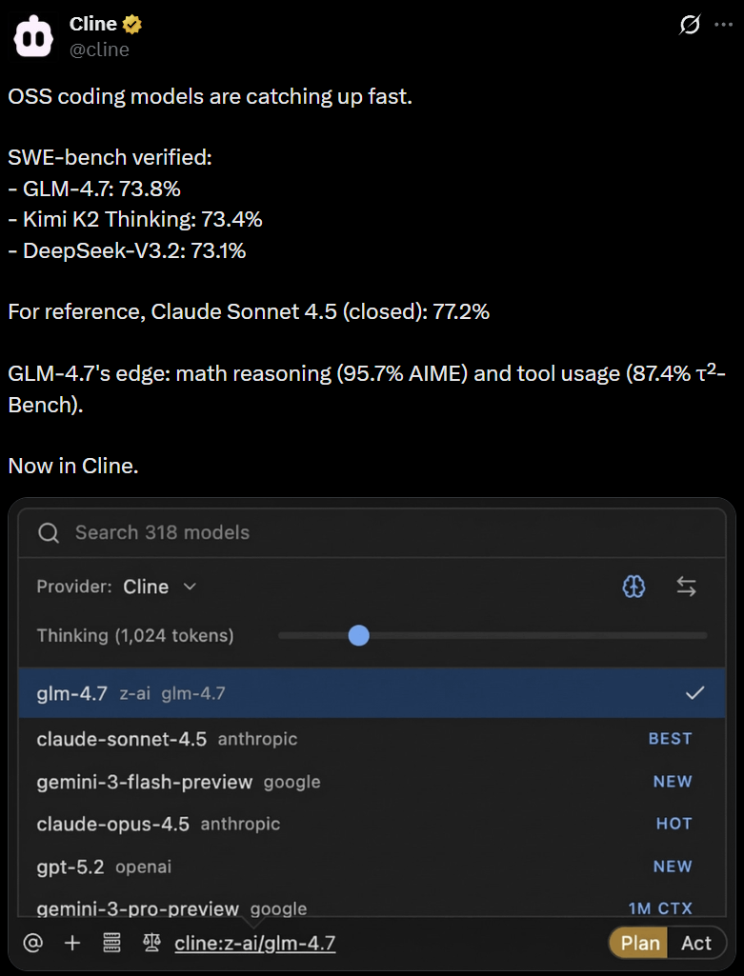744x976 pixels.
Task: Click the plus add files icon
Action: 72,943
